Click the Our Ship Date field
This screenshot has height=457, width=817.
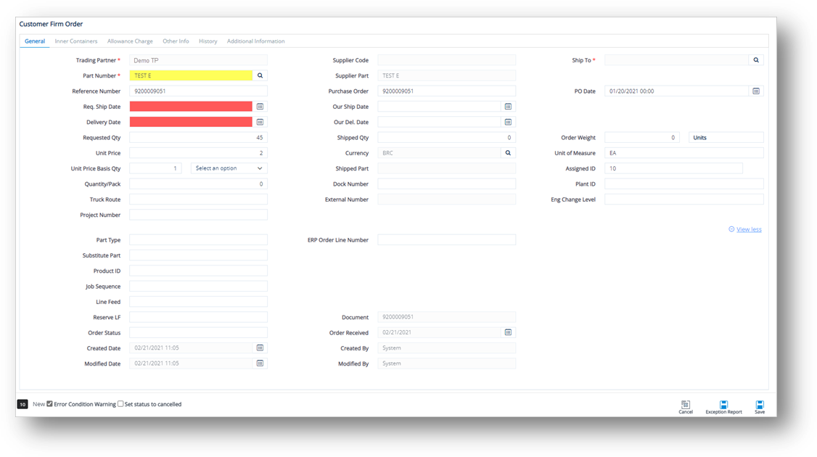(439, 107)
